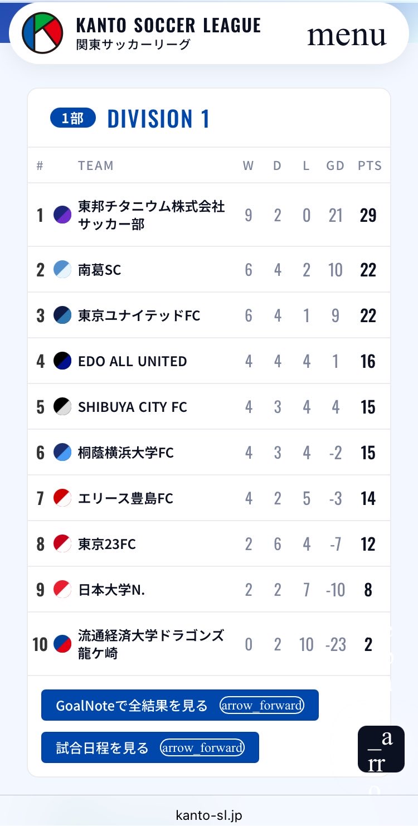Click the Kanto Soccer League logo
The height and width of the screenshot is (826, 418).
tap(42, 33)
